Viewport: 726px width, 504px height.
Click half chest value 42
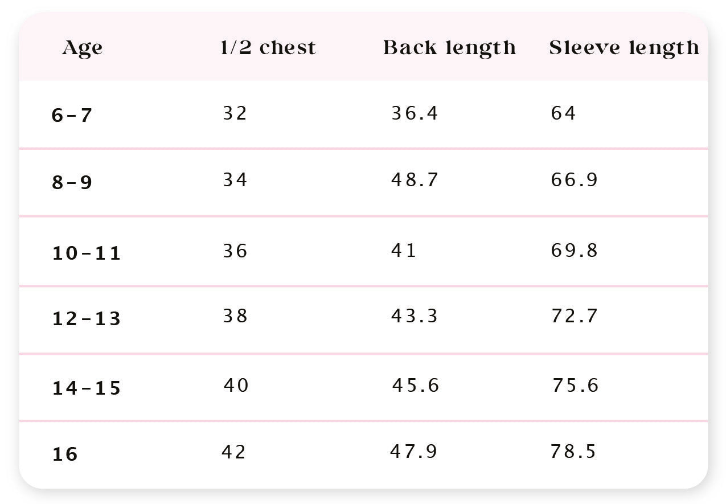point(233,452)
